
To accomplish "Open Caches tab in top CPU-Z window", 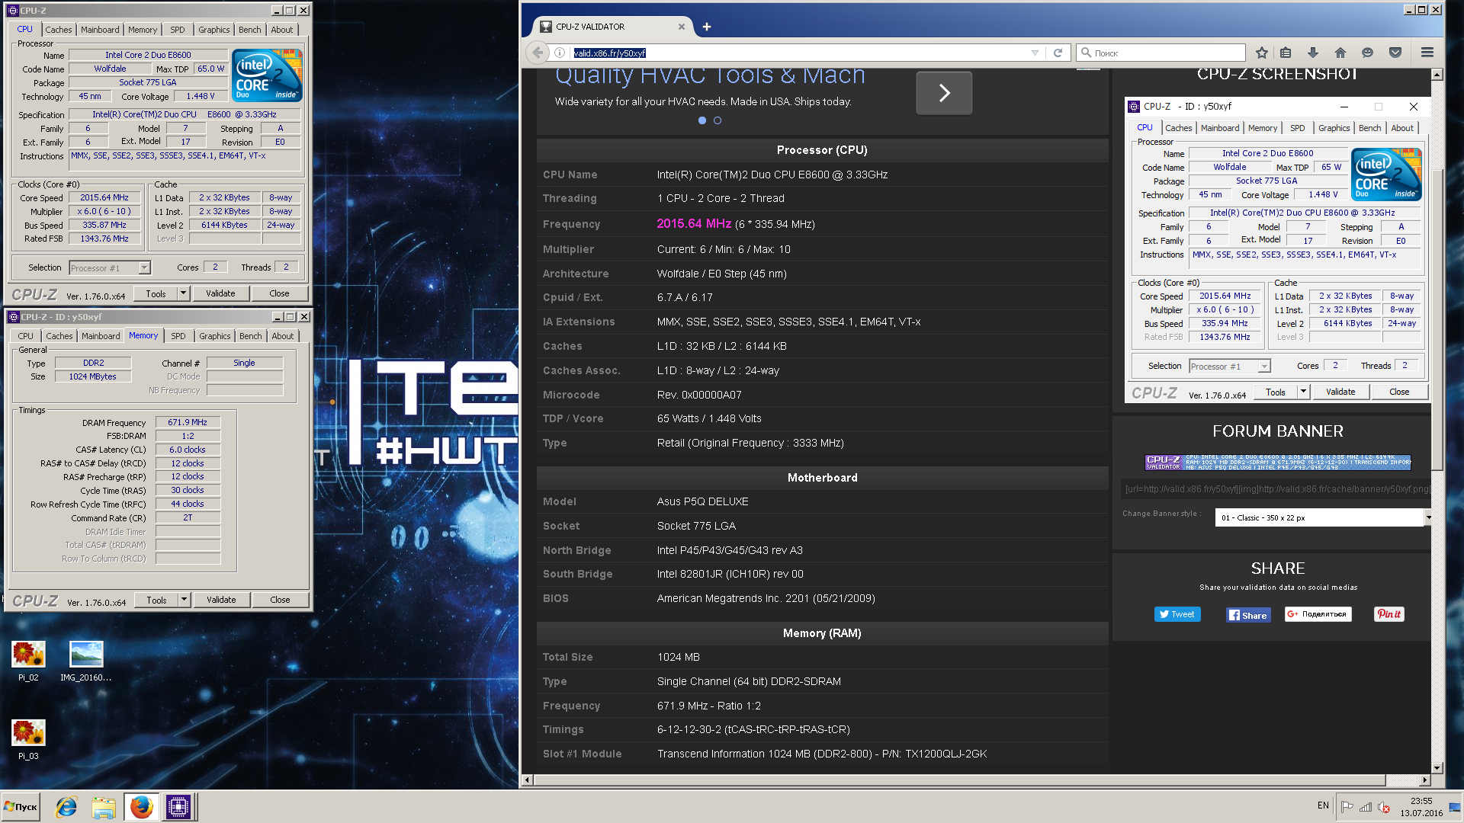I will (x=59, y=30).
